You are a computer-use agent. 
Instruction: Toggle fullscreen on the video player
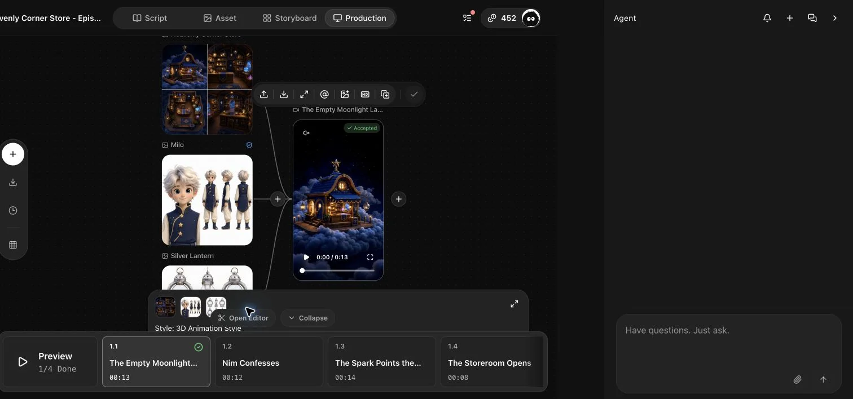[x=370, y=257]
